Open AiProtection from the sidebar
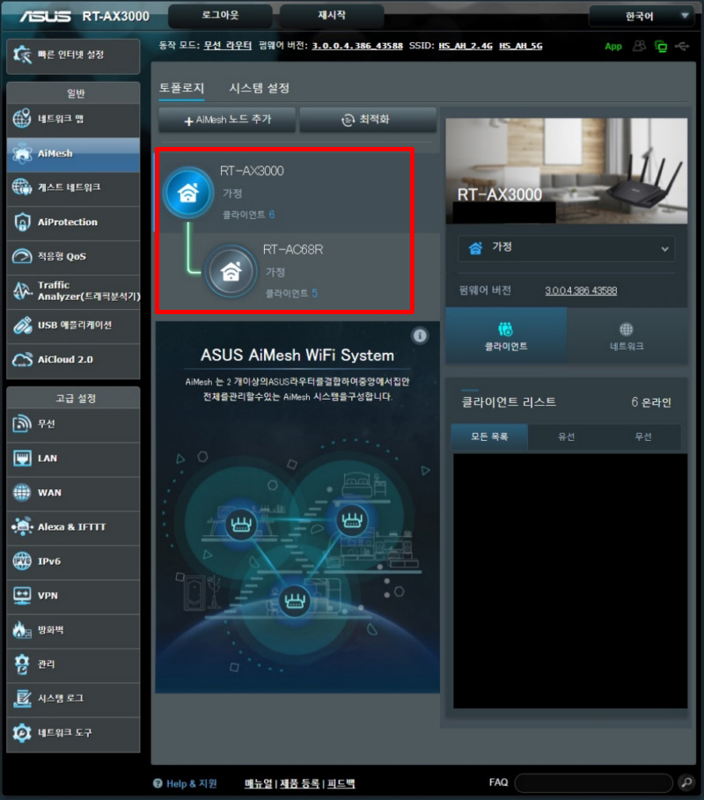This screenshot has height=800, width=704. (x=72, y=222)
